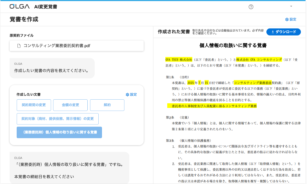
Task: Click 作成された覚書 panel heading
Action: tap(174, 32)
